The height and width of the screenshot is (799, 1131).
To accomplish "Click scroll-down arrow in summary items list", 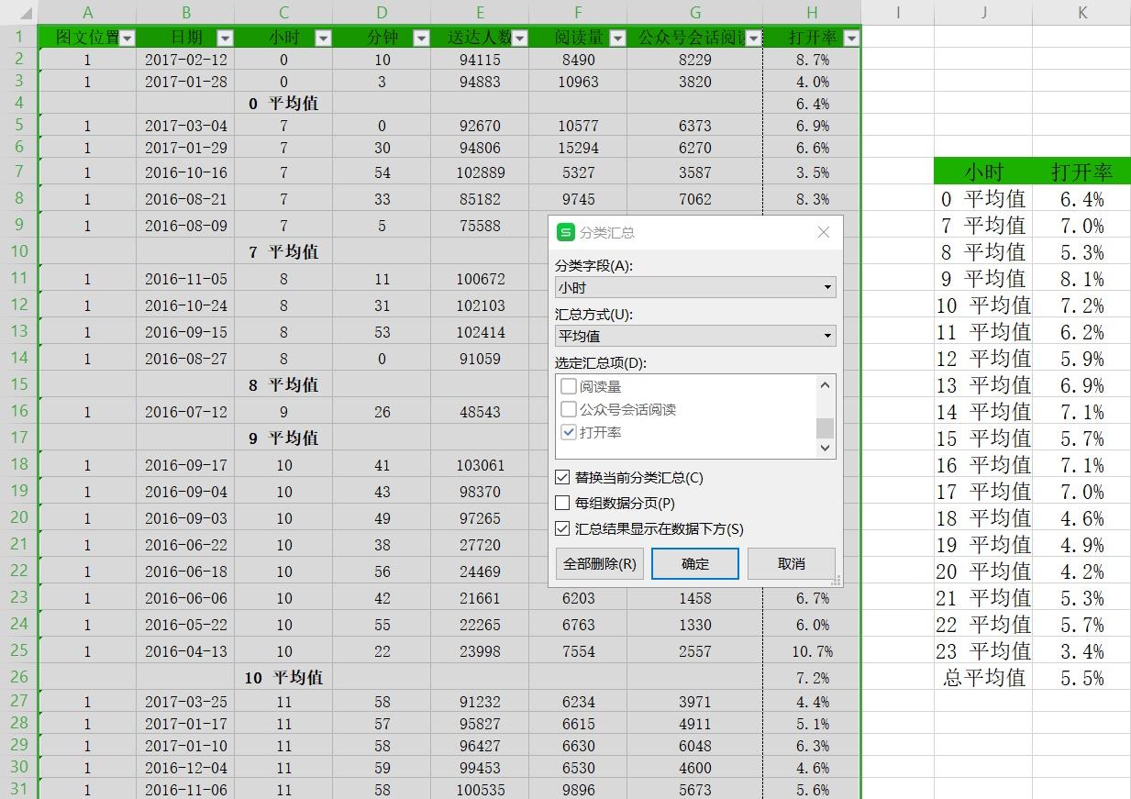I will click(825, 448).
